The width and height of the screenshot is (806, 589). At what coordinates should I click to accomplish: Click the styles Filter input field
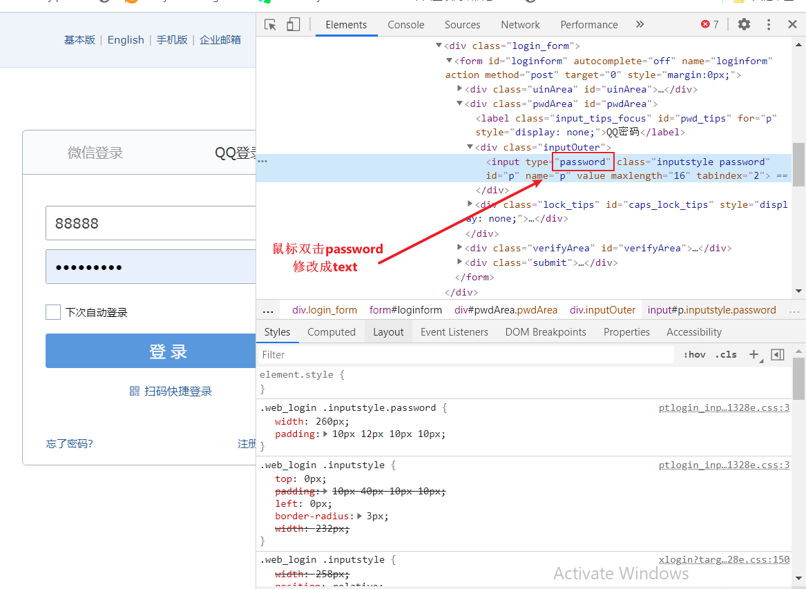(x=466, y=354)
